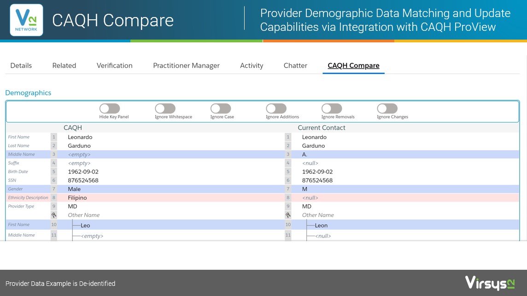Image resolution: width=527 pixels, height=296 pixels.
Task: Click the Current Contact ethnicity null value
Action: click(310, 198)
